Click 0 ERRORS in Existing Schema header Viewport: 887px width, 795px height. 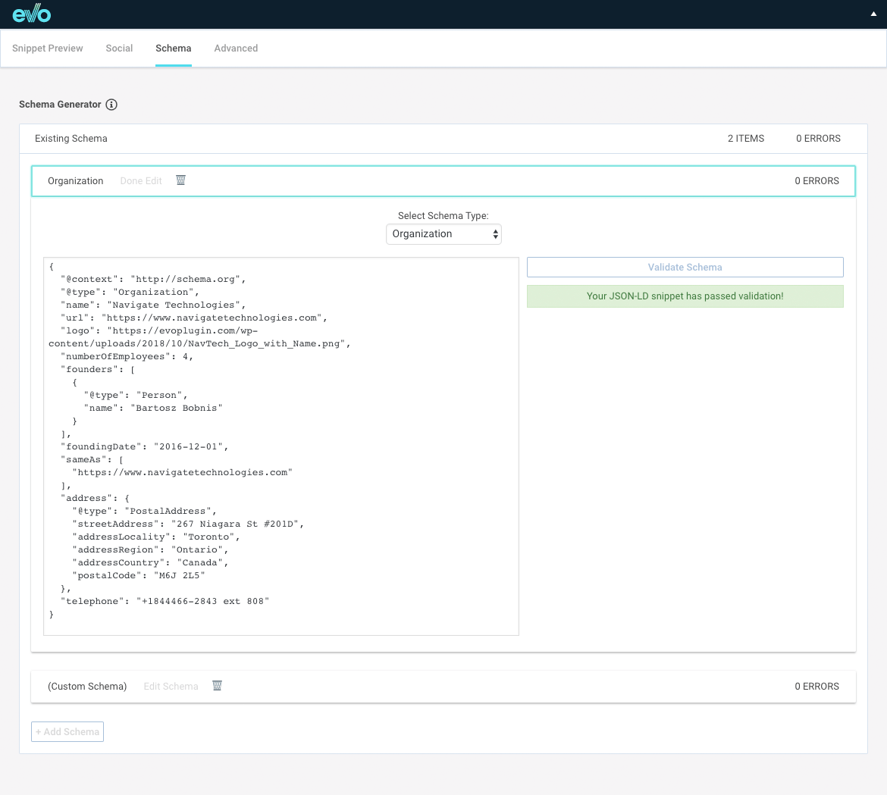click(x=818, y=139)
